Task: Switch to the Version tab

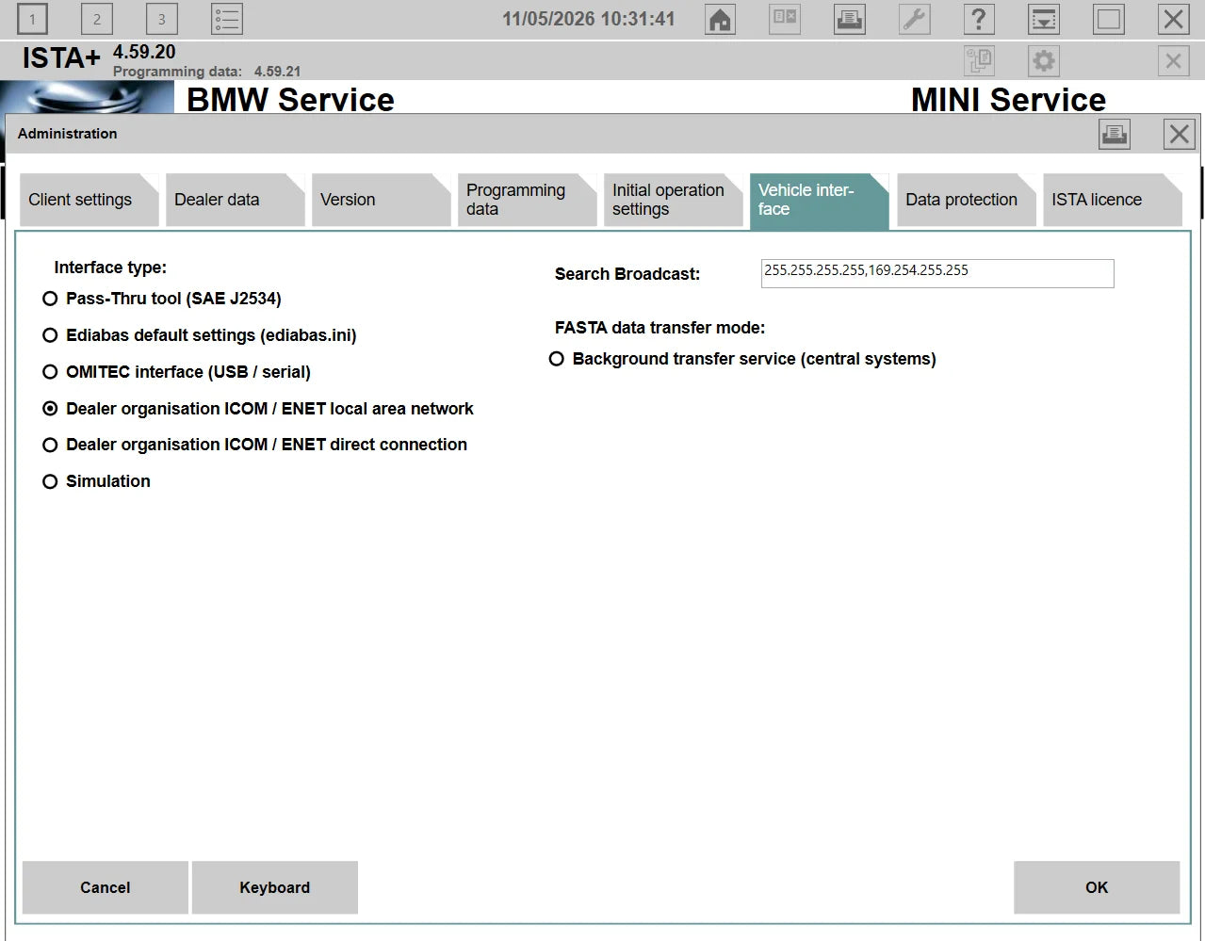Action: (381, 200)
